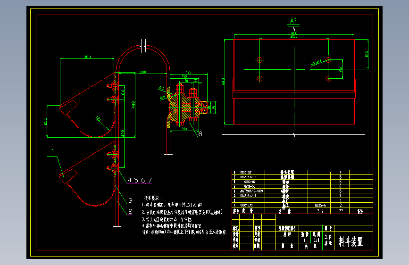Click the 800 dimension above the U-shaped pipe

pos(142,72)
